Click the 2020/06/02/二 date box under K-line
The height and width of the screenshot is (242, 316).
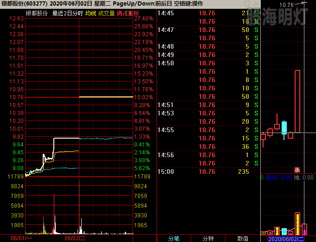click(x=286, y=239)
